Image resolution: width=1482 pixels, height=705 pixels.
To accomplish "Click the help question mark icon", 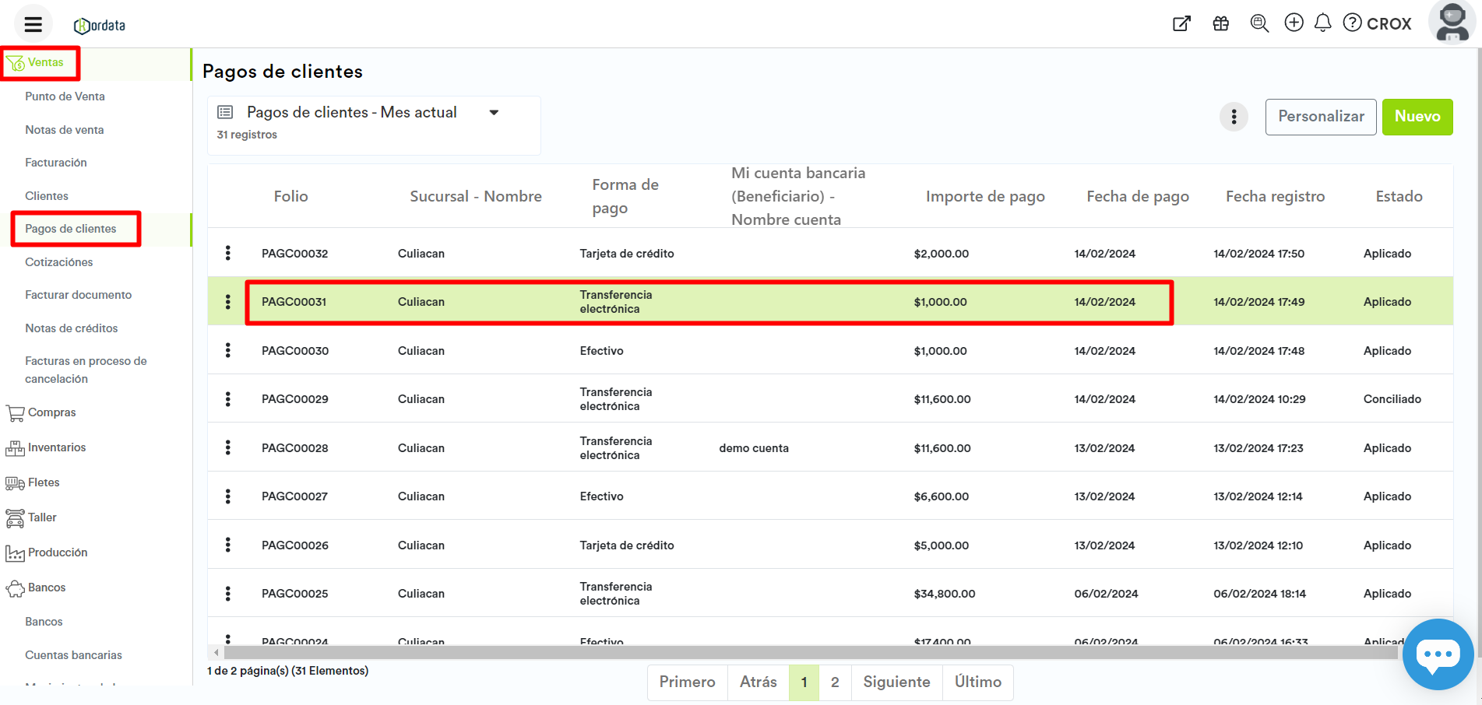I will click(x=1353, y=23).
